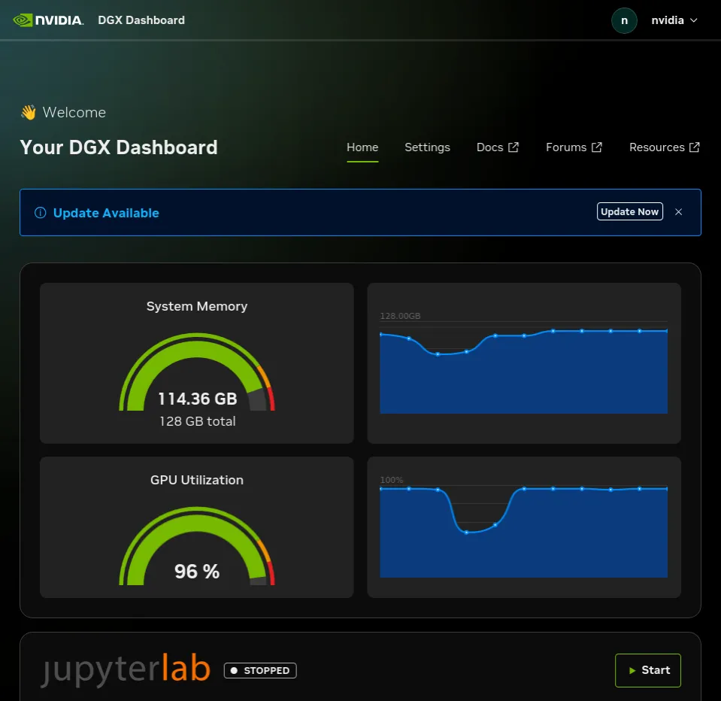
Task: Click the nvidia user avatar circle
Action: (623, 20)
